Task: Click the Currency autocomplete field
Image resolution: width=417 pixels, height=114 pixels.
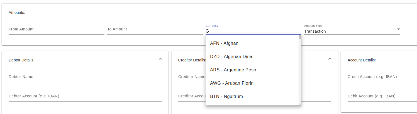Action: [x=253, y=31]
